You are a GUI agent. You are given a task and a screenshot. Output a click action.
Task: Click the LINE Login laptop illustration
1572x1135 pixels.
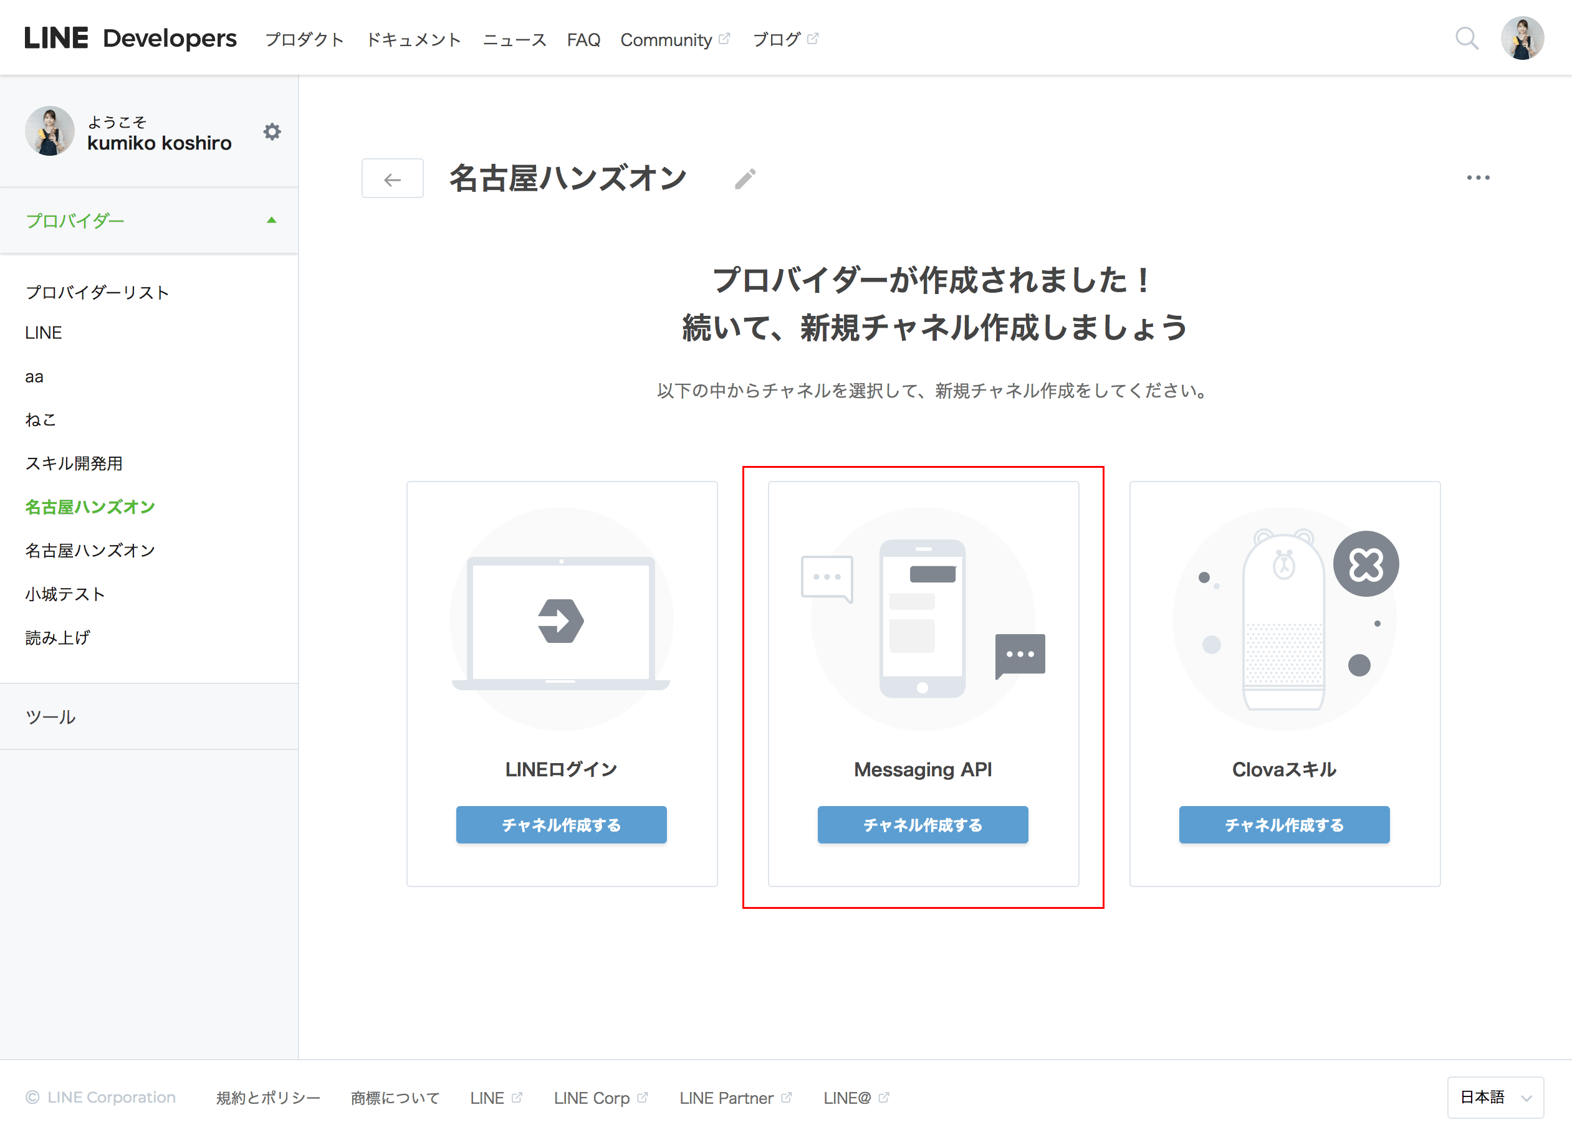click(561, 619)
